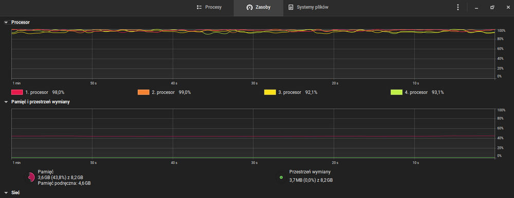The height and width of the screenshot is (198, 514).
Task: Open the three-dot main menu
Action: (458, 8)
